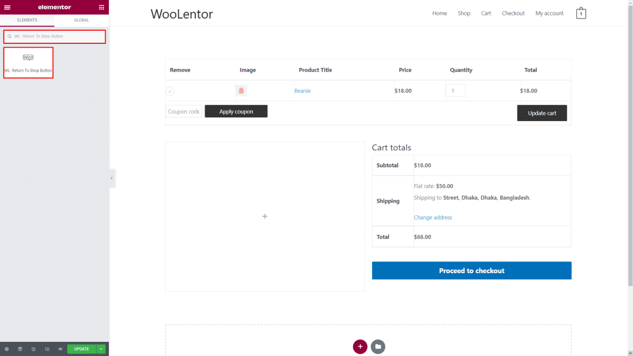Click the green Update button
This screenshot has width=633, height=356.
tap(82, 349)
